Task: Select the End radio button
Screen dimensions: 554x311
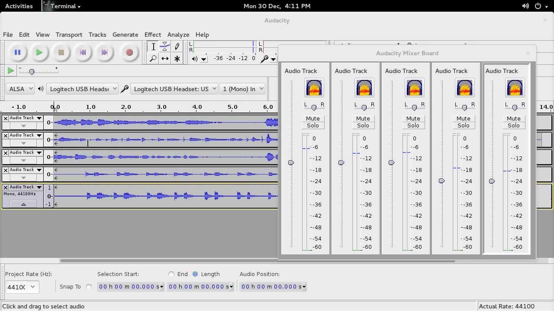Action: (171, 274)
